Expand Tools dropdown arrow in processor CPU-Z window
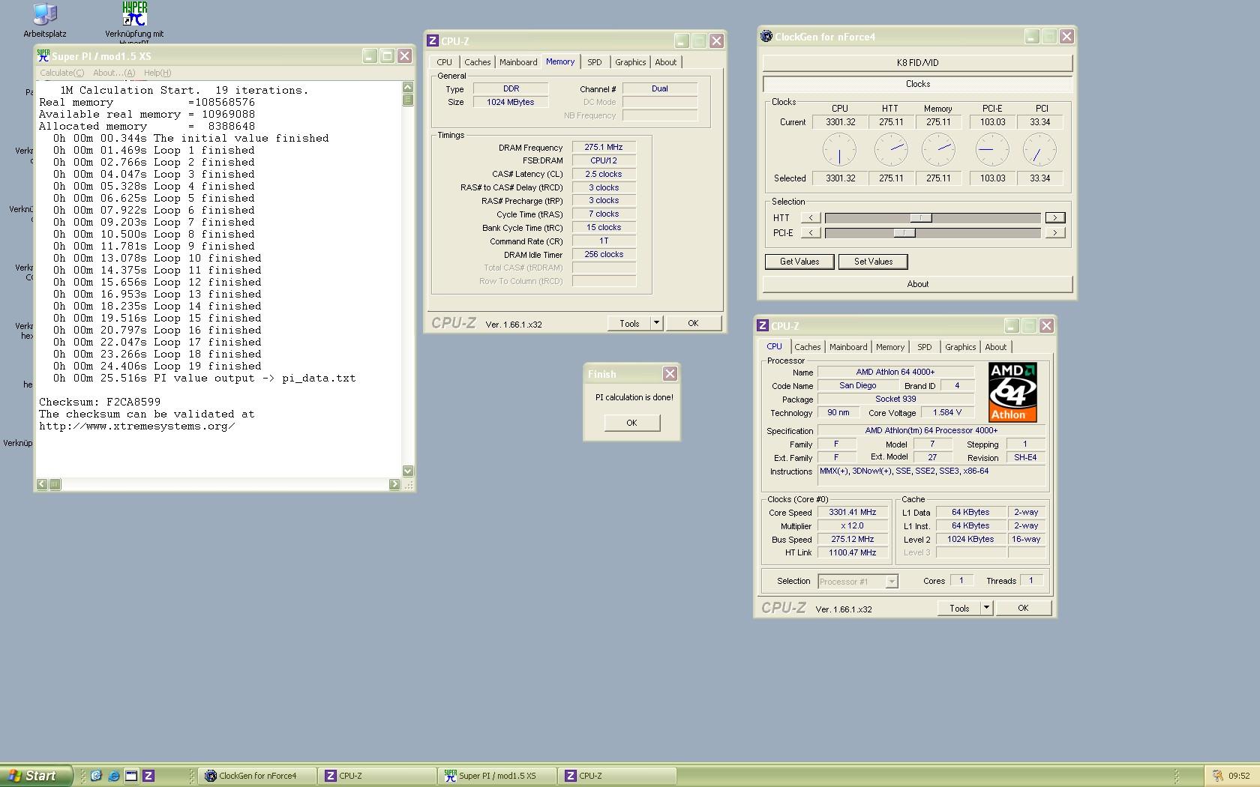This screenshot has height=787, width=1260. [986, 608]
